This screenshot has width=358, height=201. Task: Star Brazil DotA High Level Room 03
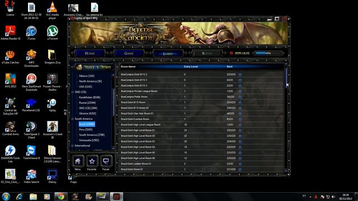[x=240, y=141]
